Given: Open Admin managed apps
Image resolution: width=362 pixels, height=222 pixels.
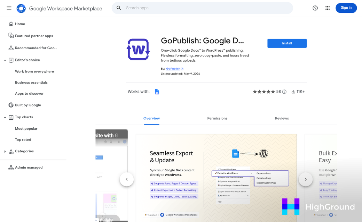Looking at the screenshot, I should [x=29, y=168].
